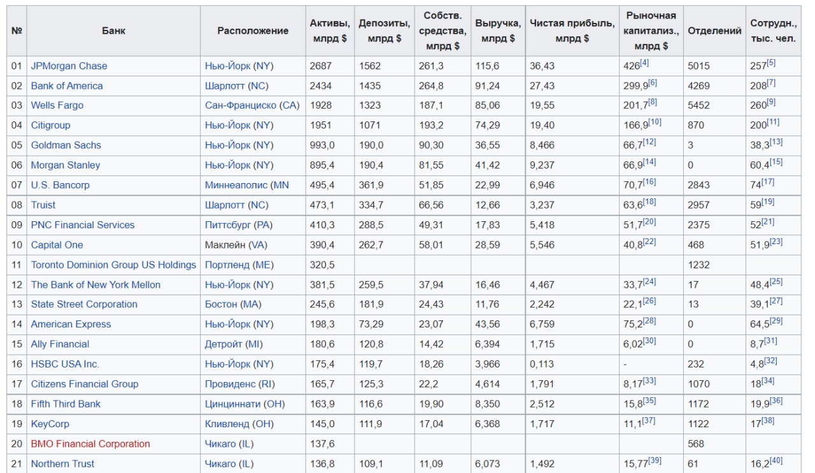The width and height of the screenshot is (815, 473).
Task: Open footnote [40] beside 16,2
Action: click(x=776, y=461)
